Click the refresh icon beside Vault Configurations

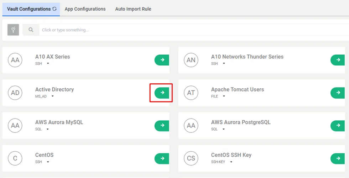point(54,9)
